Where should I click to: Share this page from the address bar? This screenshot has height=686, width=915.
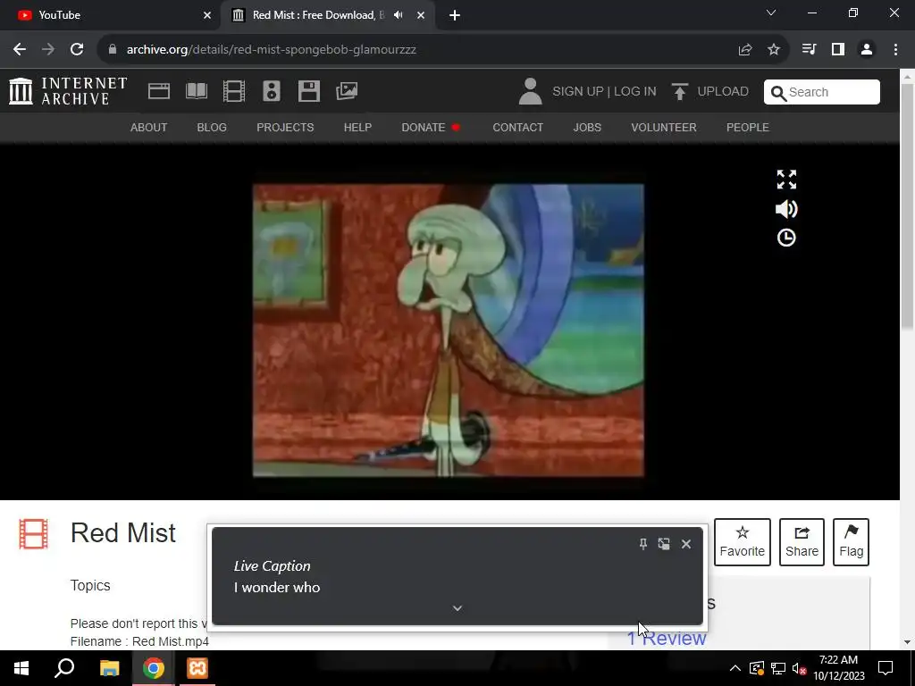tap(745, 50)
